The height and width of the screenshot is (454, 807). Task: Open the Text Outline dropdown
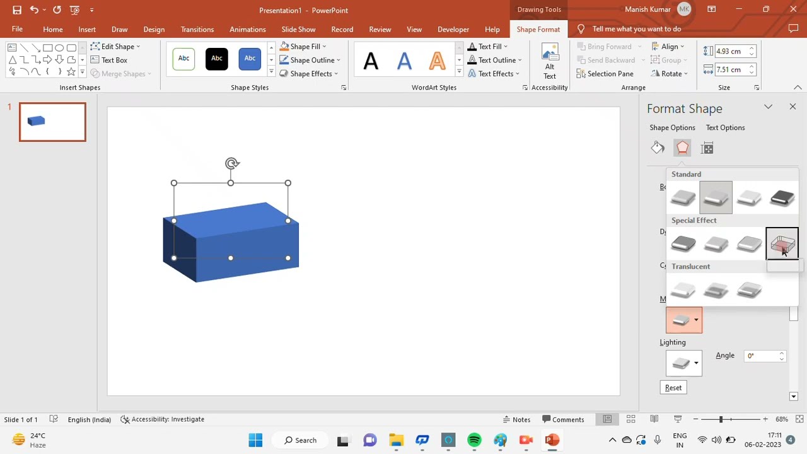[x=495, y=60]
